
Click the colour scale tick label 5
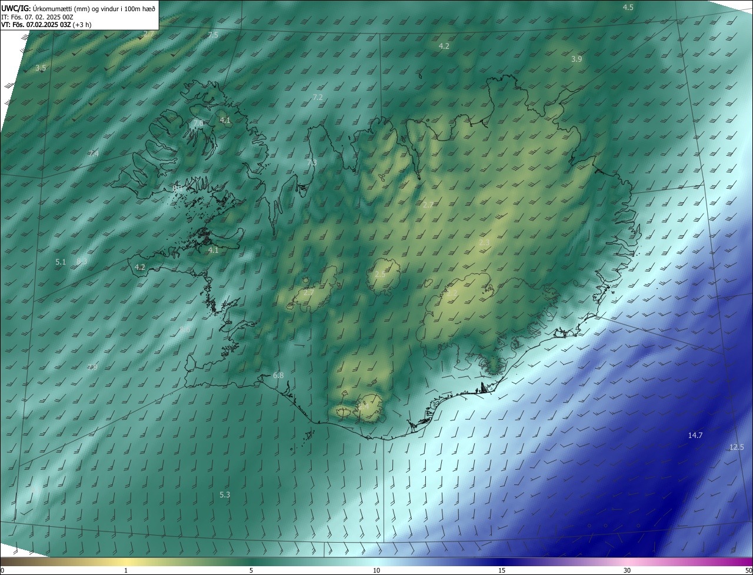pos(251,570)
